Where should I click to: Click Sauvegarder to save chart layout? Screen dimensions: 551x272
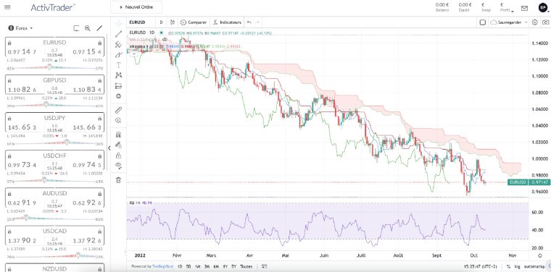[x=505, y=22]
